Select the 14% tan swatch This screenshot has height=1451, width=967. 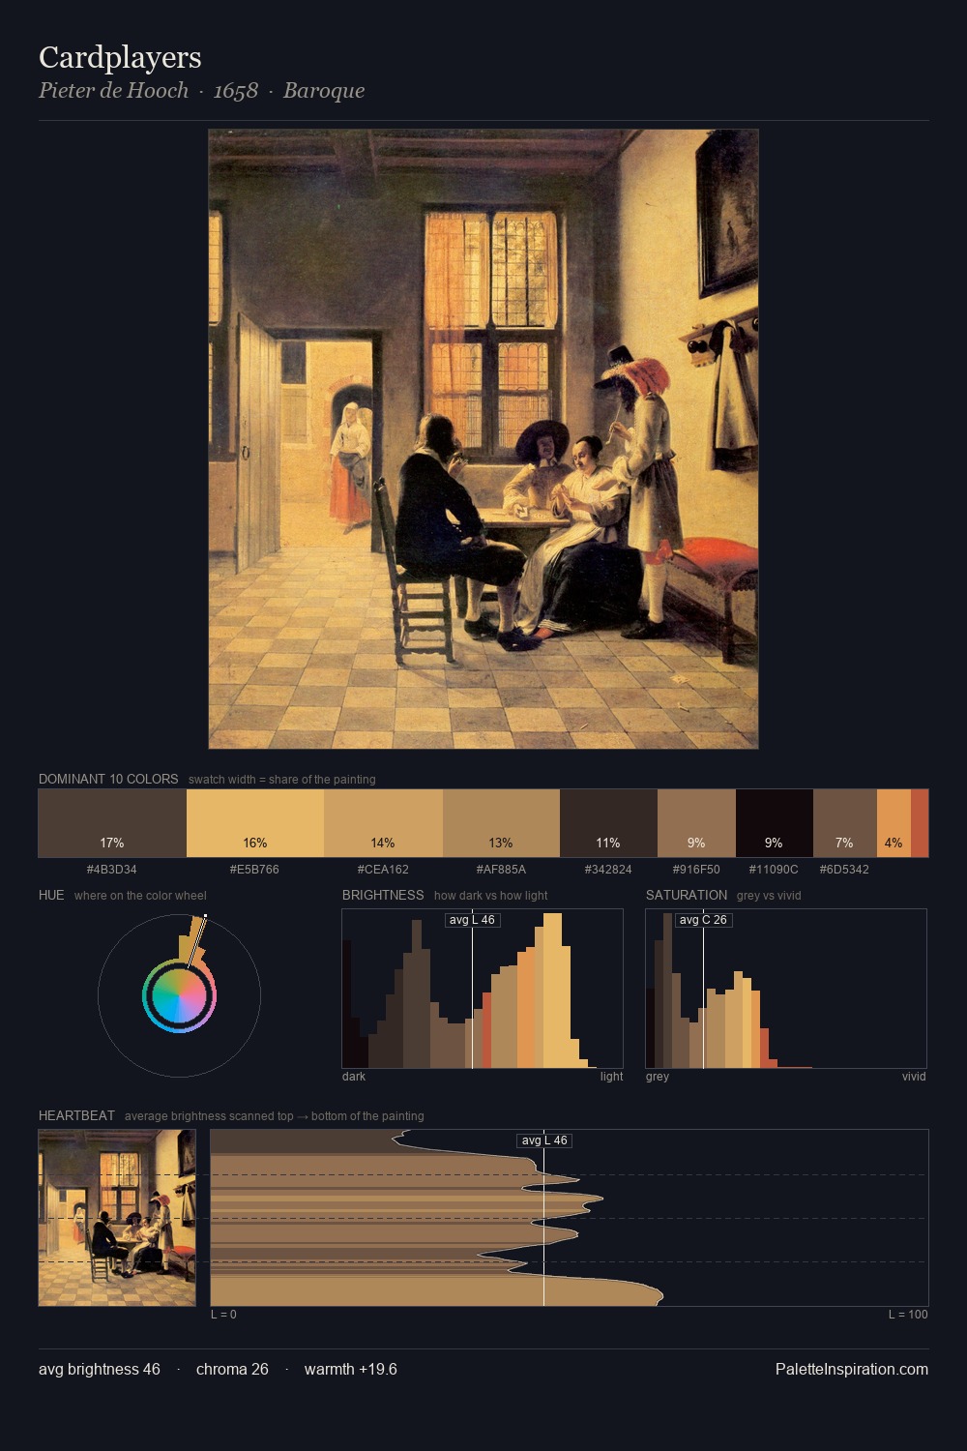(383, 823)
